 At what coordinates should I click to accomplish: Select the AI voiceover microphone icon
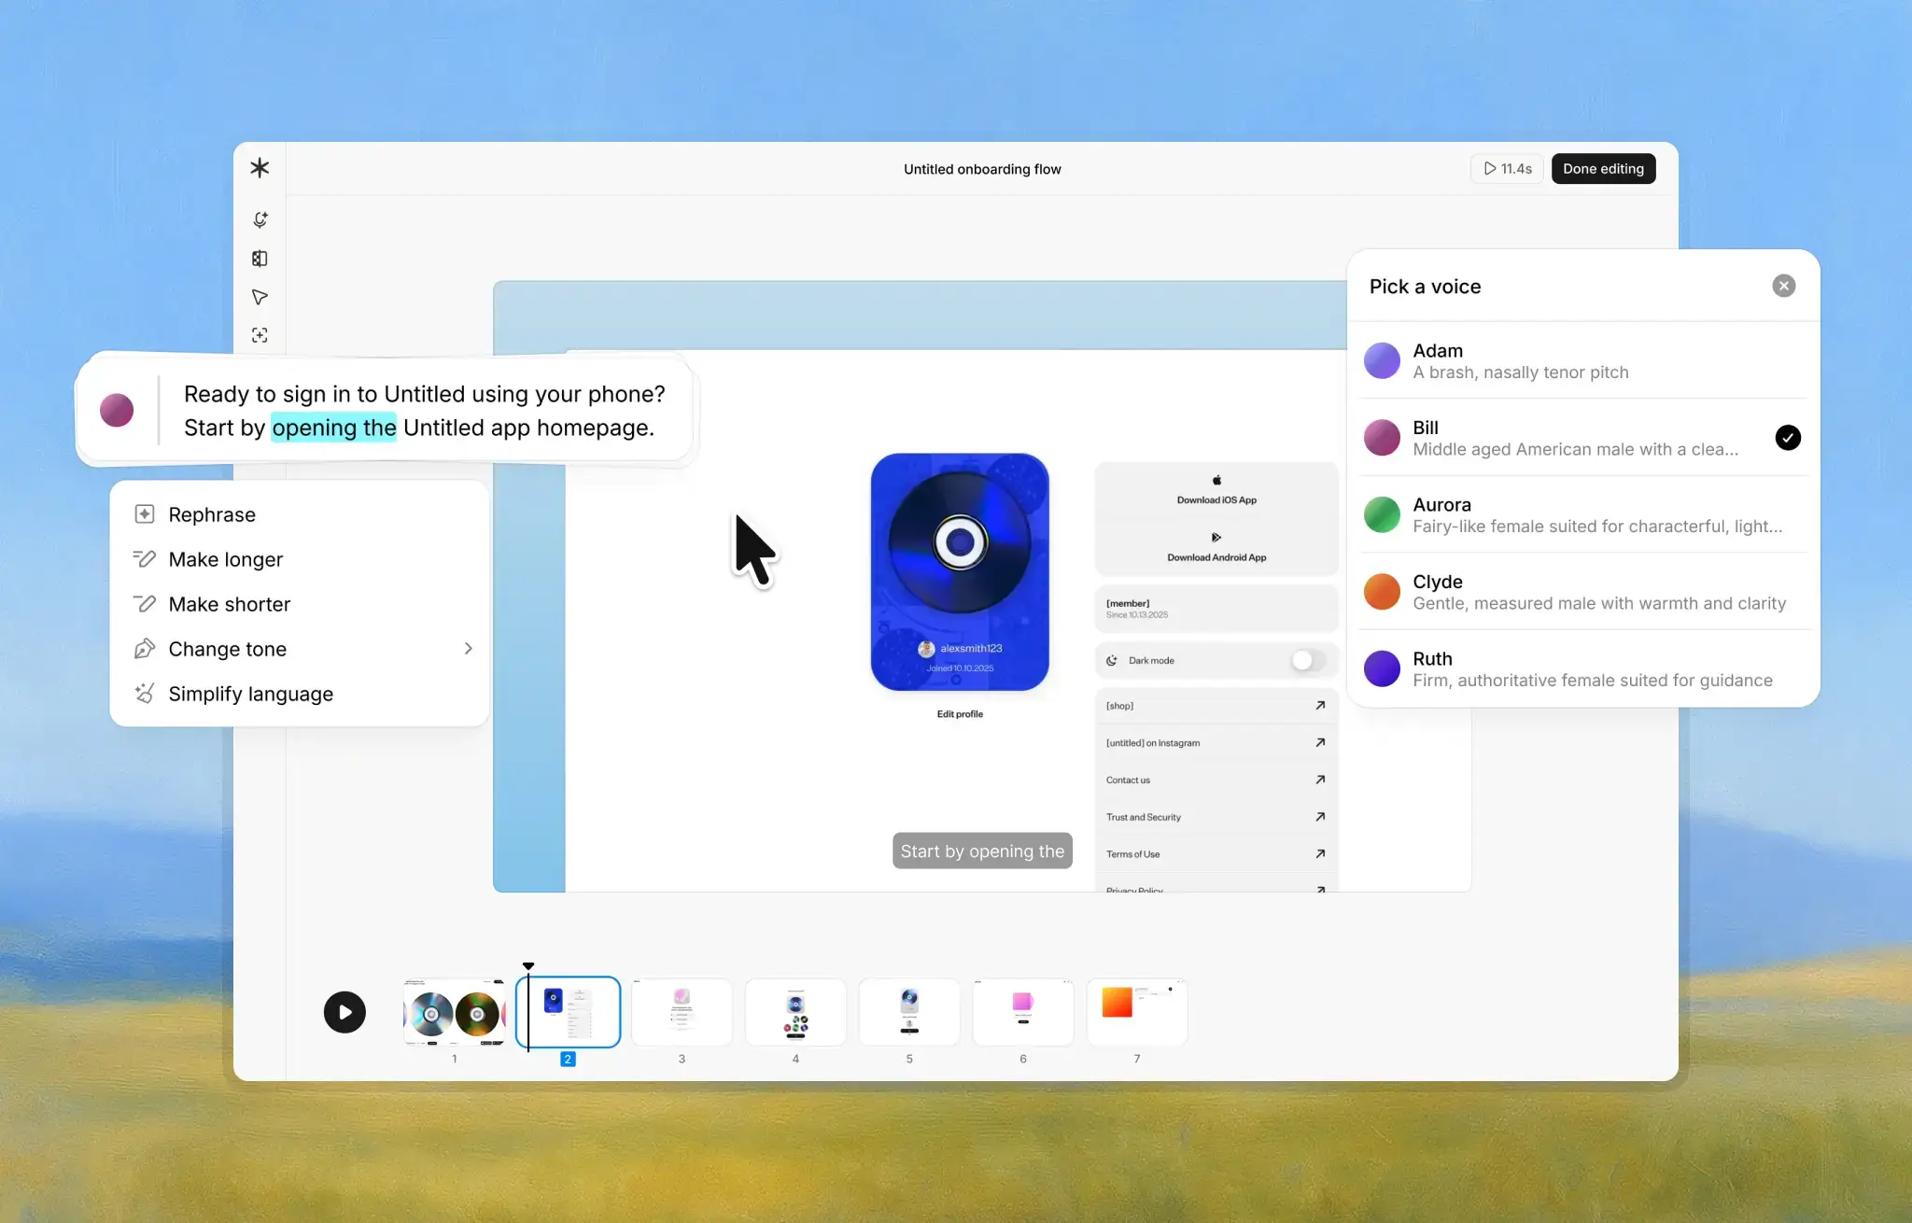tap(260, 220)
